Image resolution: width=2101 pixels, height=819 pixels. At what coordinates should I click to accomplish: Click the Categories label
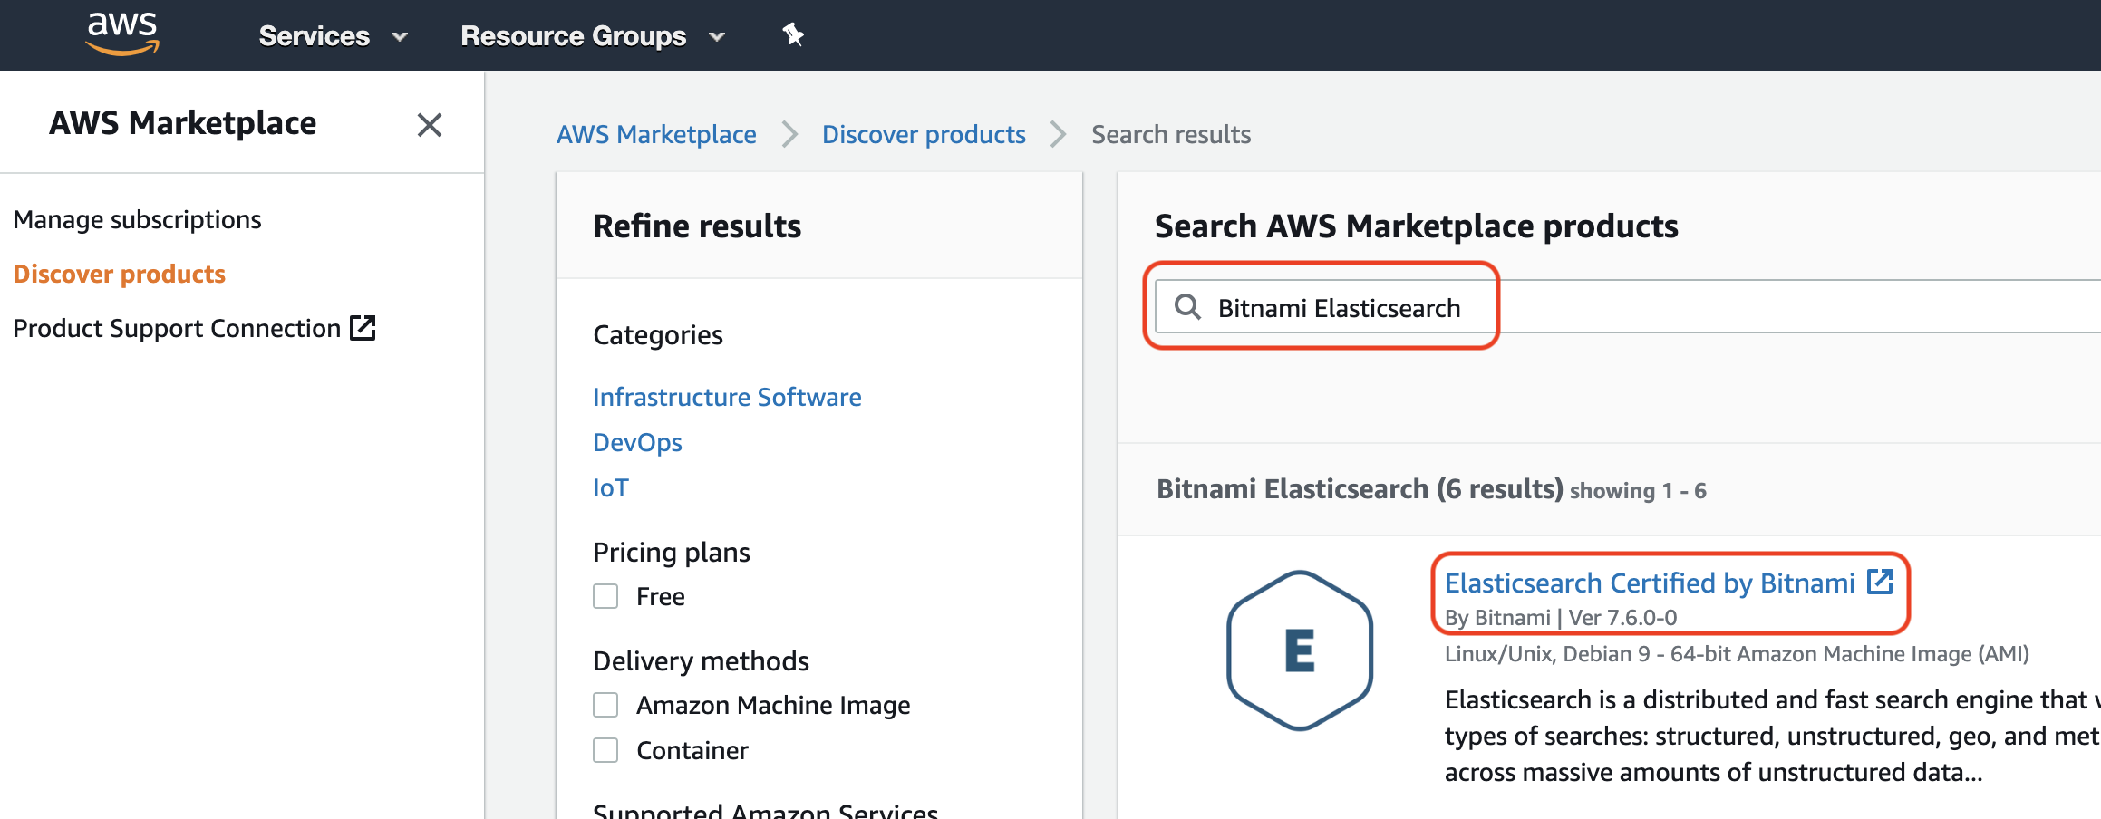click(x=658, y=335)
